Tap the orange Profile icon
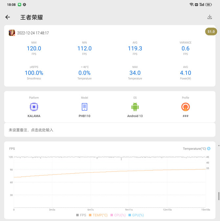Image resolution: width=220 pixels, height=221 pixels. [x=186, y=107]
